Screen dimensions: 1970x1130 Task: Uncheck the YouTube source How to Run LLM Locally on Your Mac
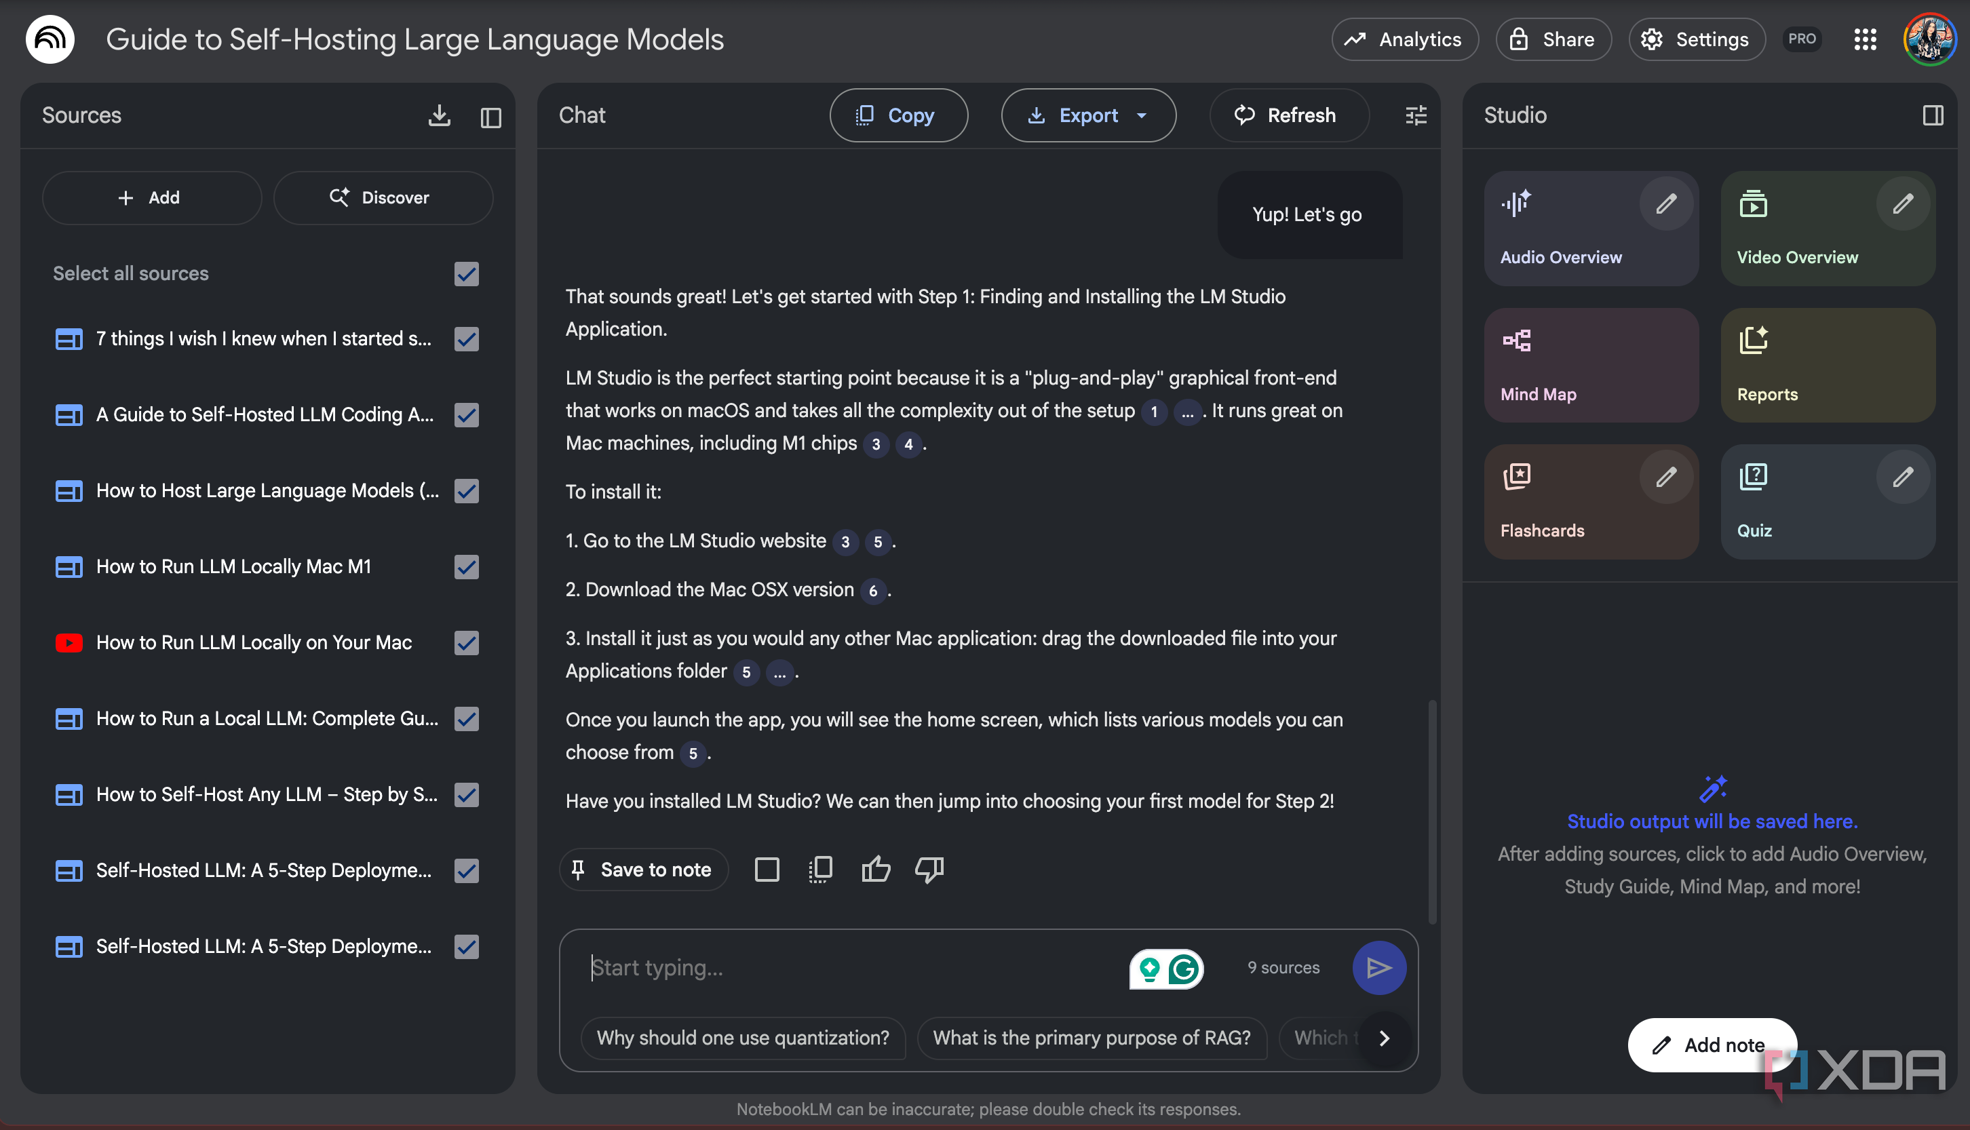click(x=467, y=642)
